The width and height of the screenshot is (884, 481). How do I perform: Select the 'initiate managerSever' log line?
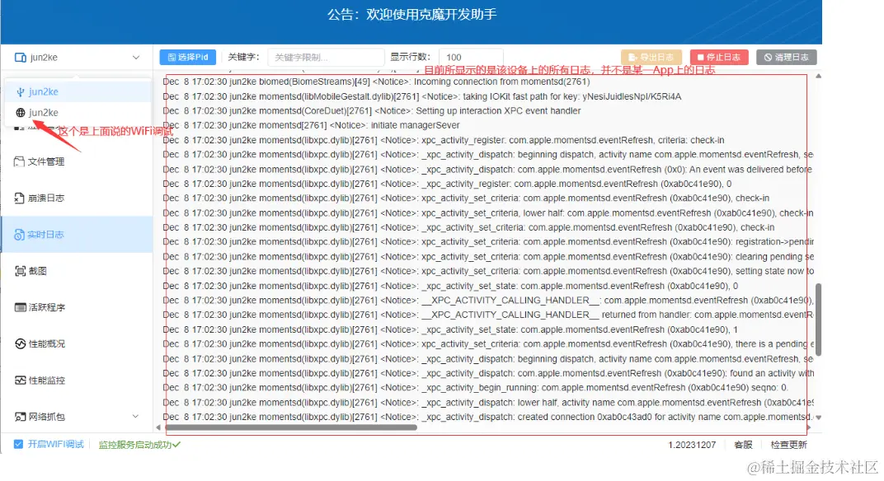point(311,125)
